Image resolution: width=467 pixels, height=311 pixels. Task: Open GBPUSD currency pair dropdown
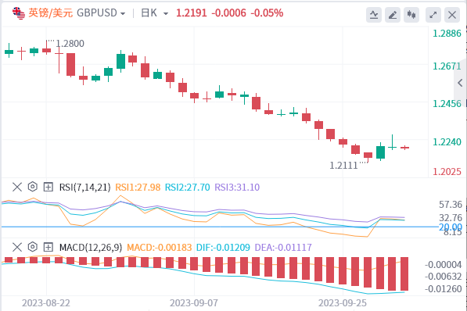[101, 13]
